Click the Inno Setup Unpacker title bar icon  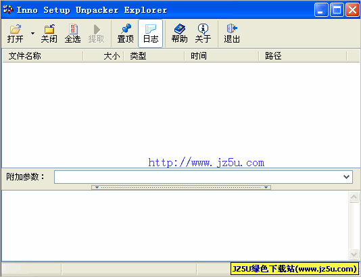click(x=8, y=9)
